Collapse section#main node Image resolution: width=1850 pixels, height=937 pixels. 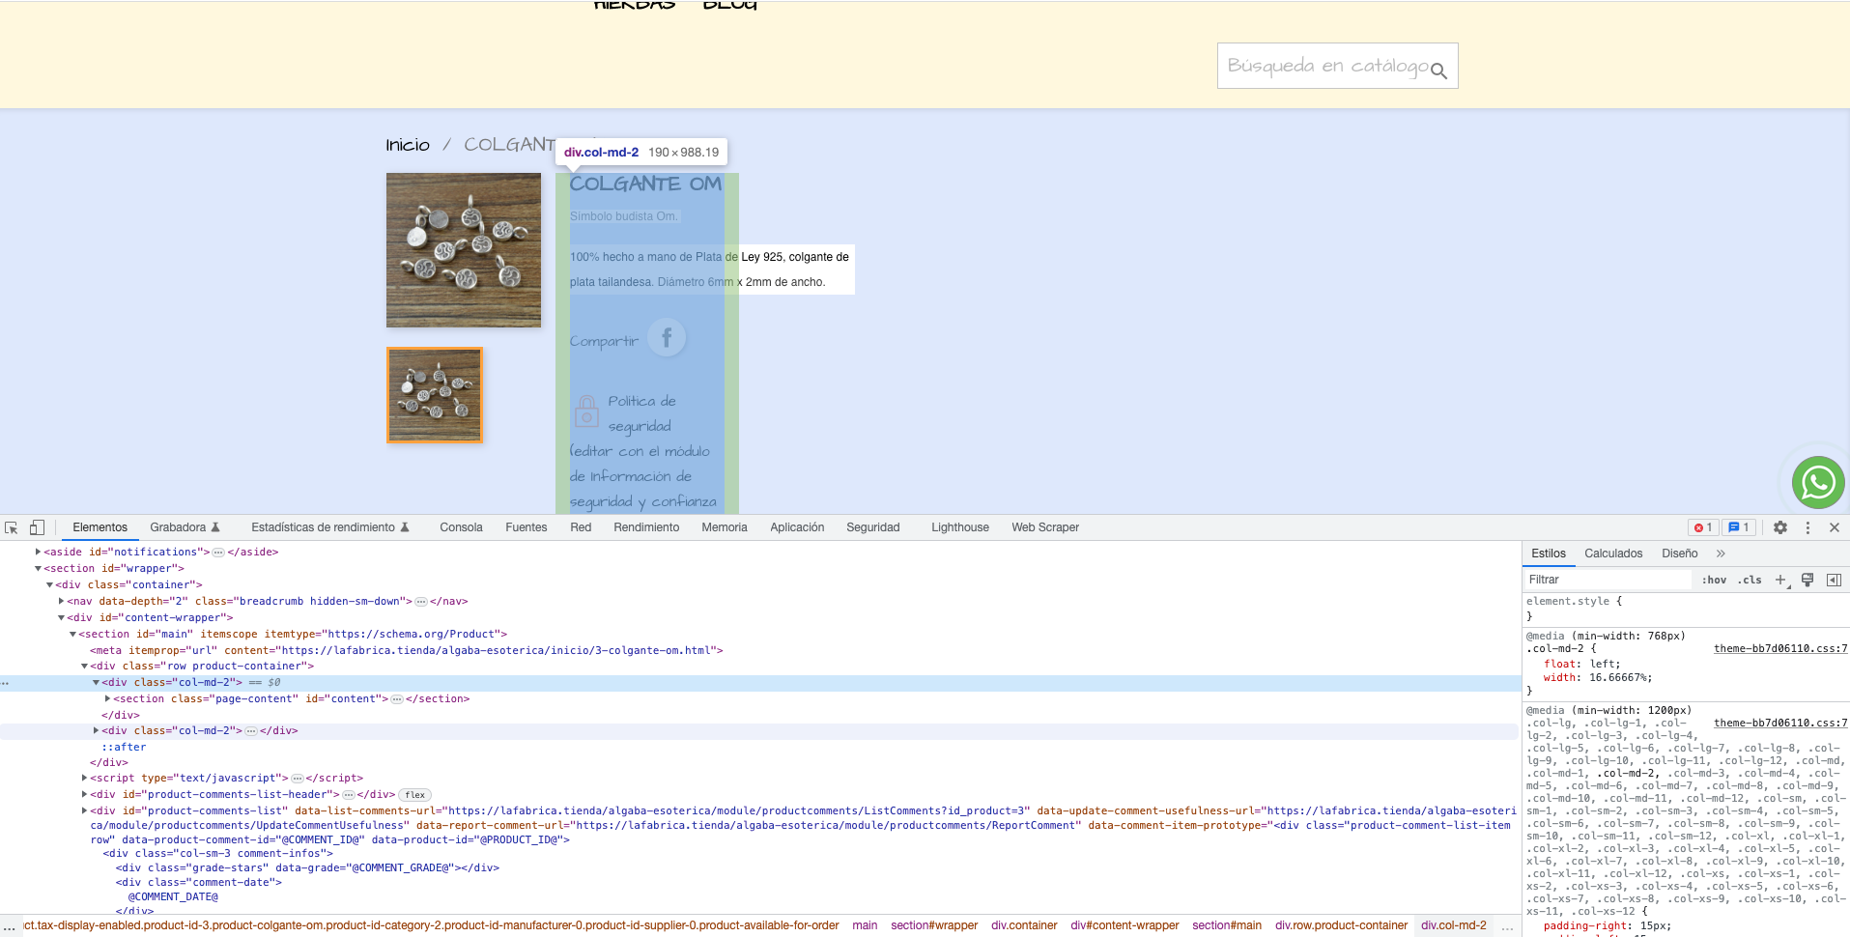tap(72, 634)
